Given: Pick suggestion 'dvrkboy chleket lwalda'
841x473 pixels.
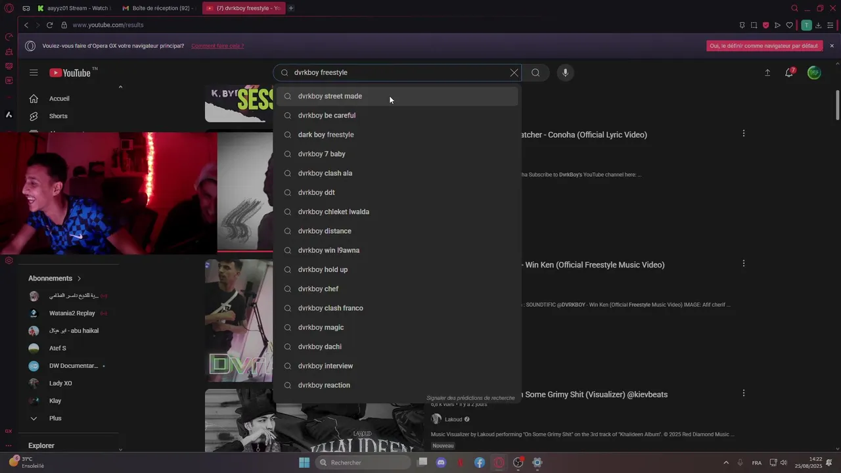Looking at the screenshot, I should point(398,212).
